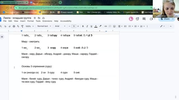Screen dimensions: 179x100
Task: Open the Extensions menu
Action: pyautogui.click(x=47, y=21)
